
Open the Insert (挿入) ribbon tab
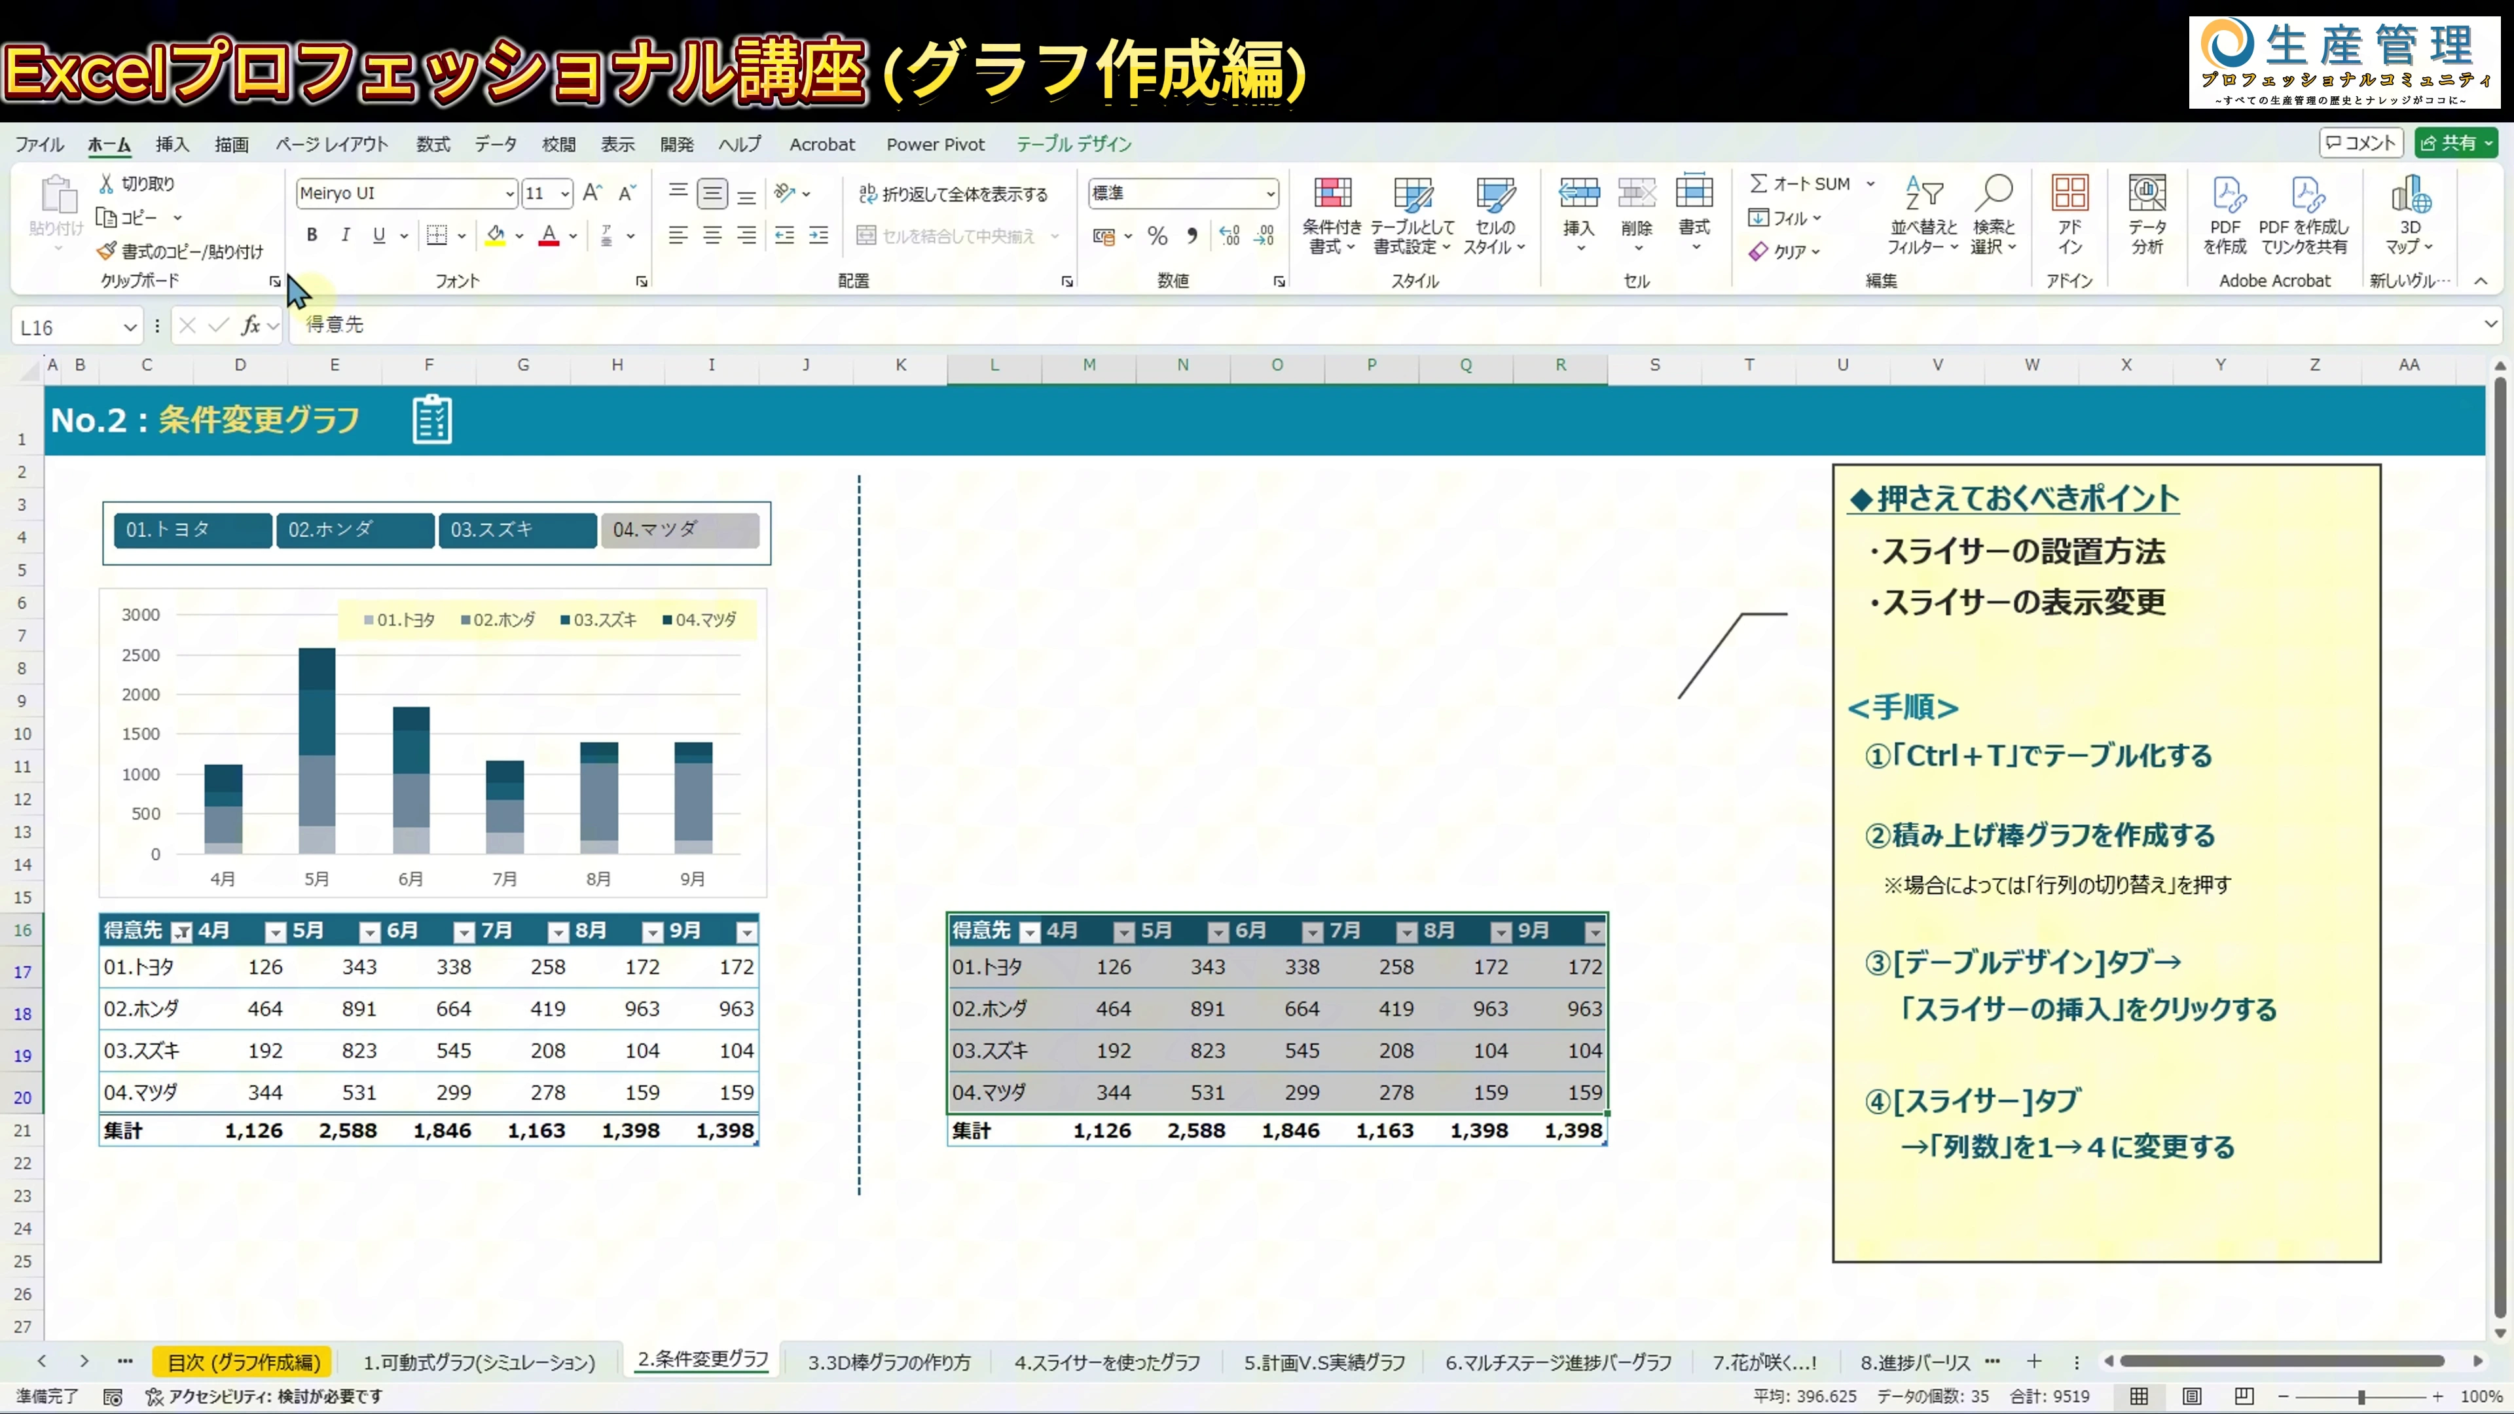coord(172,145)
